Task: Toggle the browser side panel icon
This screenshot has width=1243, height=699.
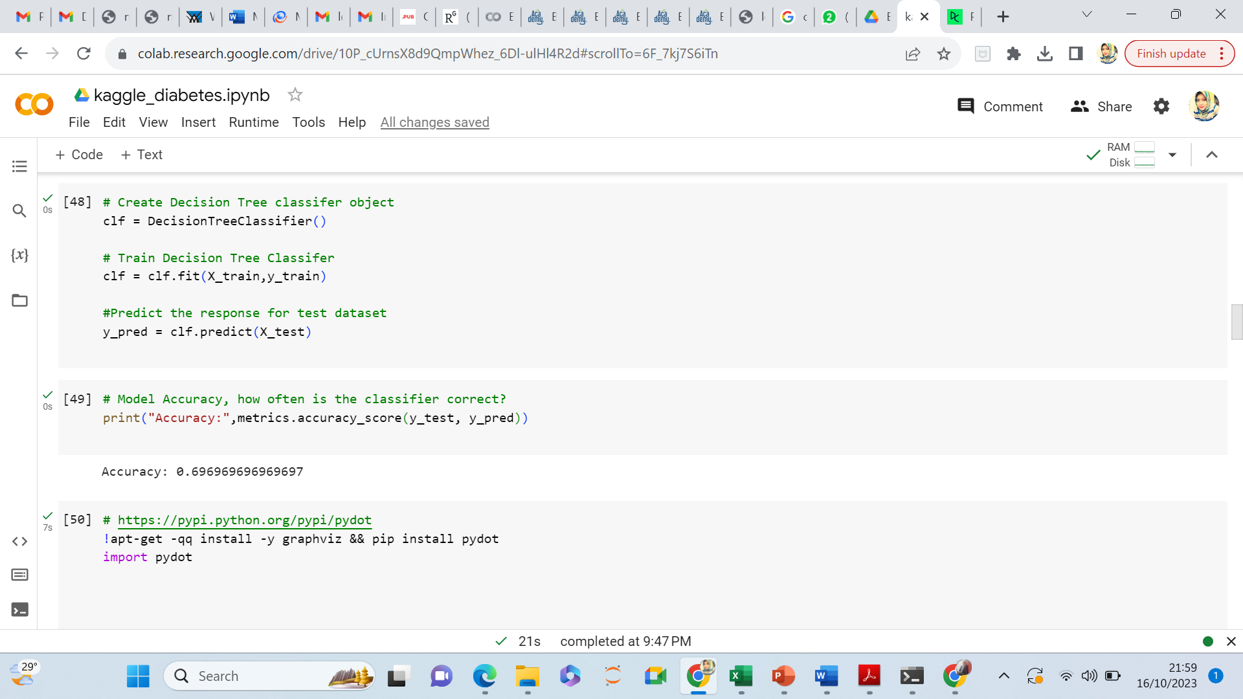Action: tap(1076, 54)
